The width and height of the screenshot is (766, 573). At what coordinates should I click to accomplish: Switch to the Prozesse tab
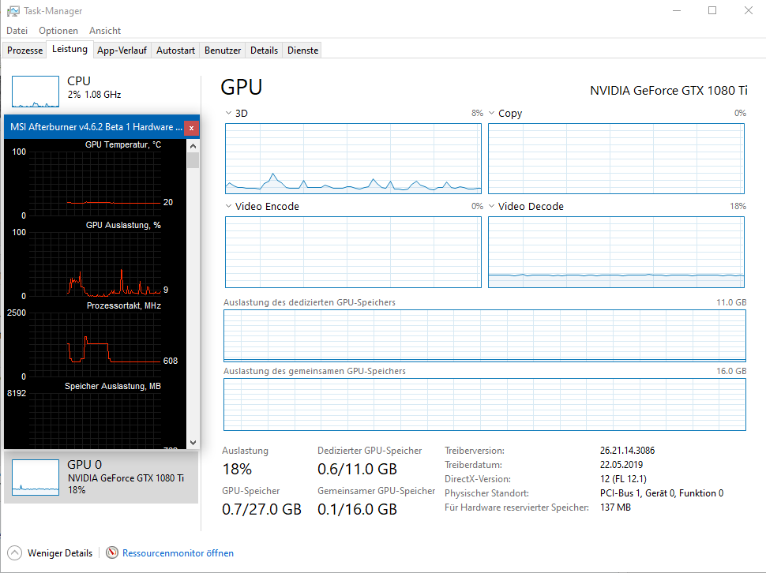[x=25, y=51]
